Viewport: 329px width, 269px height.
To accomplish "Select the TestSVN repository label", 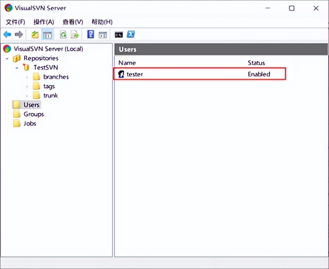I will click(x=46, y=67).
